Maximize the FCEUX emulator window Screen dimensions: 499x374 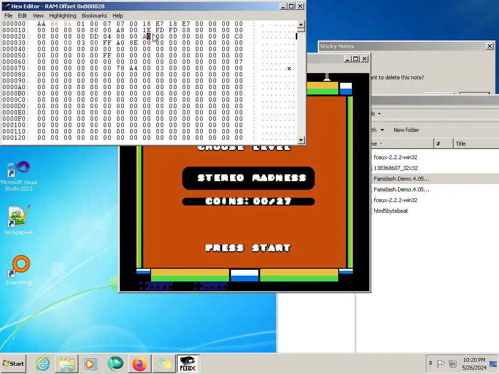click(355, 59)
